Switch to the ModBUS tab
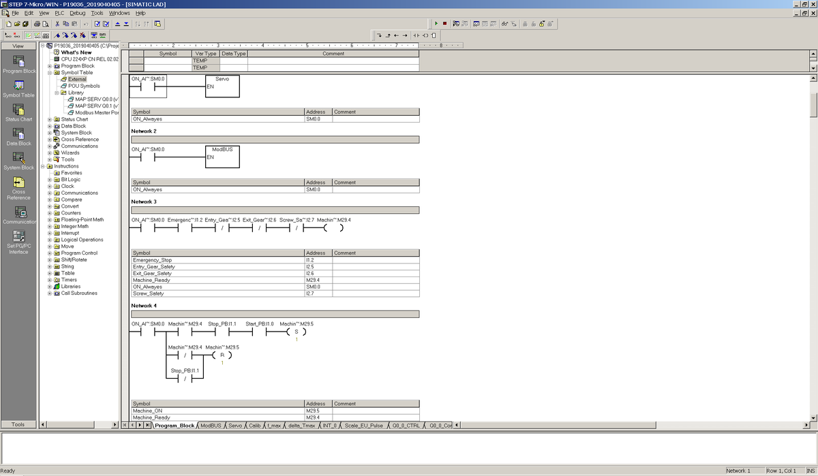Screen dimensions: 818x476 coord(211,425)
